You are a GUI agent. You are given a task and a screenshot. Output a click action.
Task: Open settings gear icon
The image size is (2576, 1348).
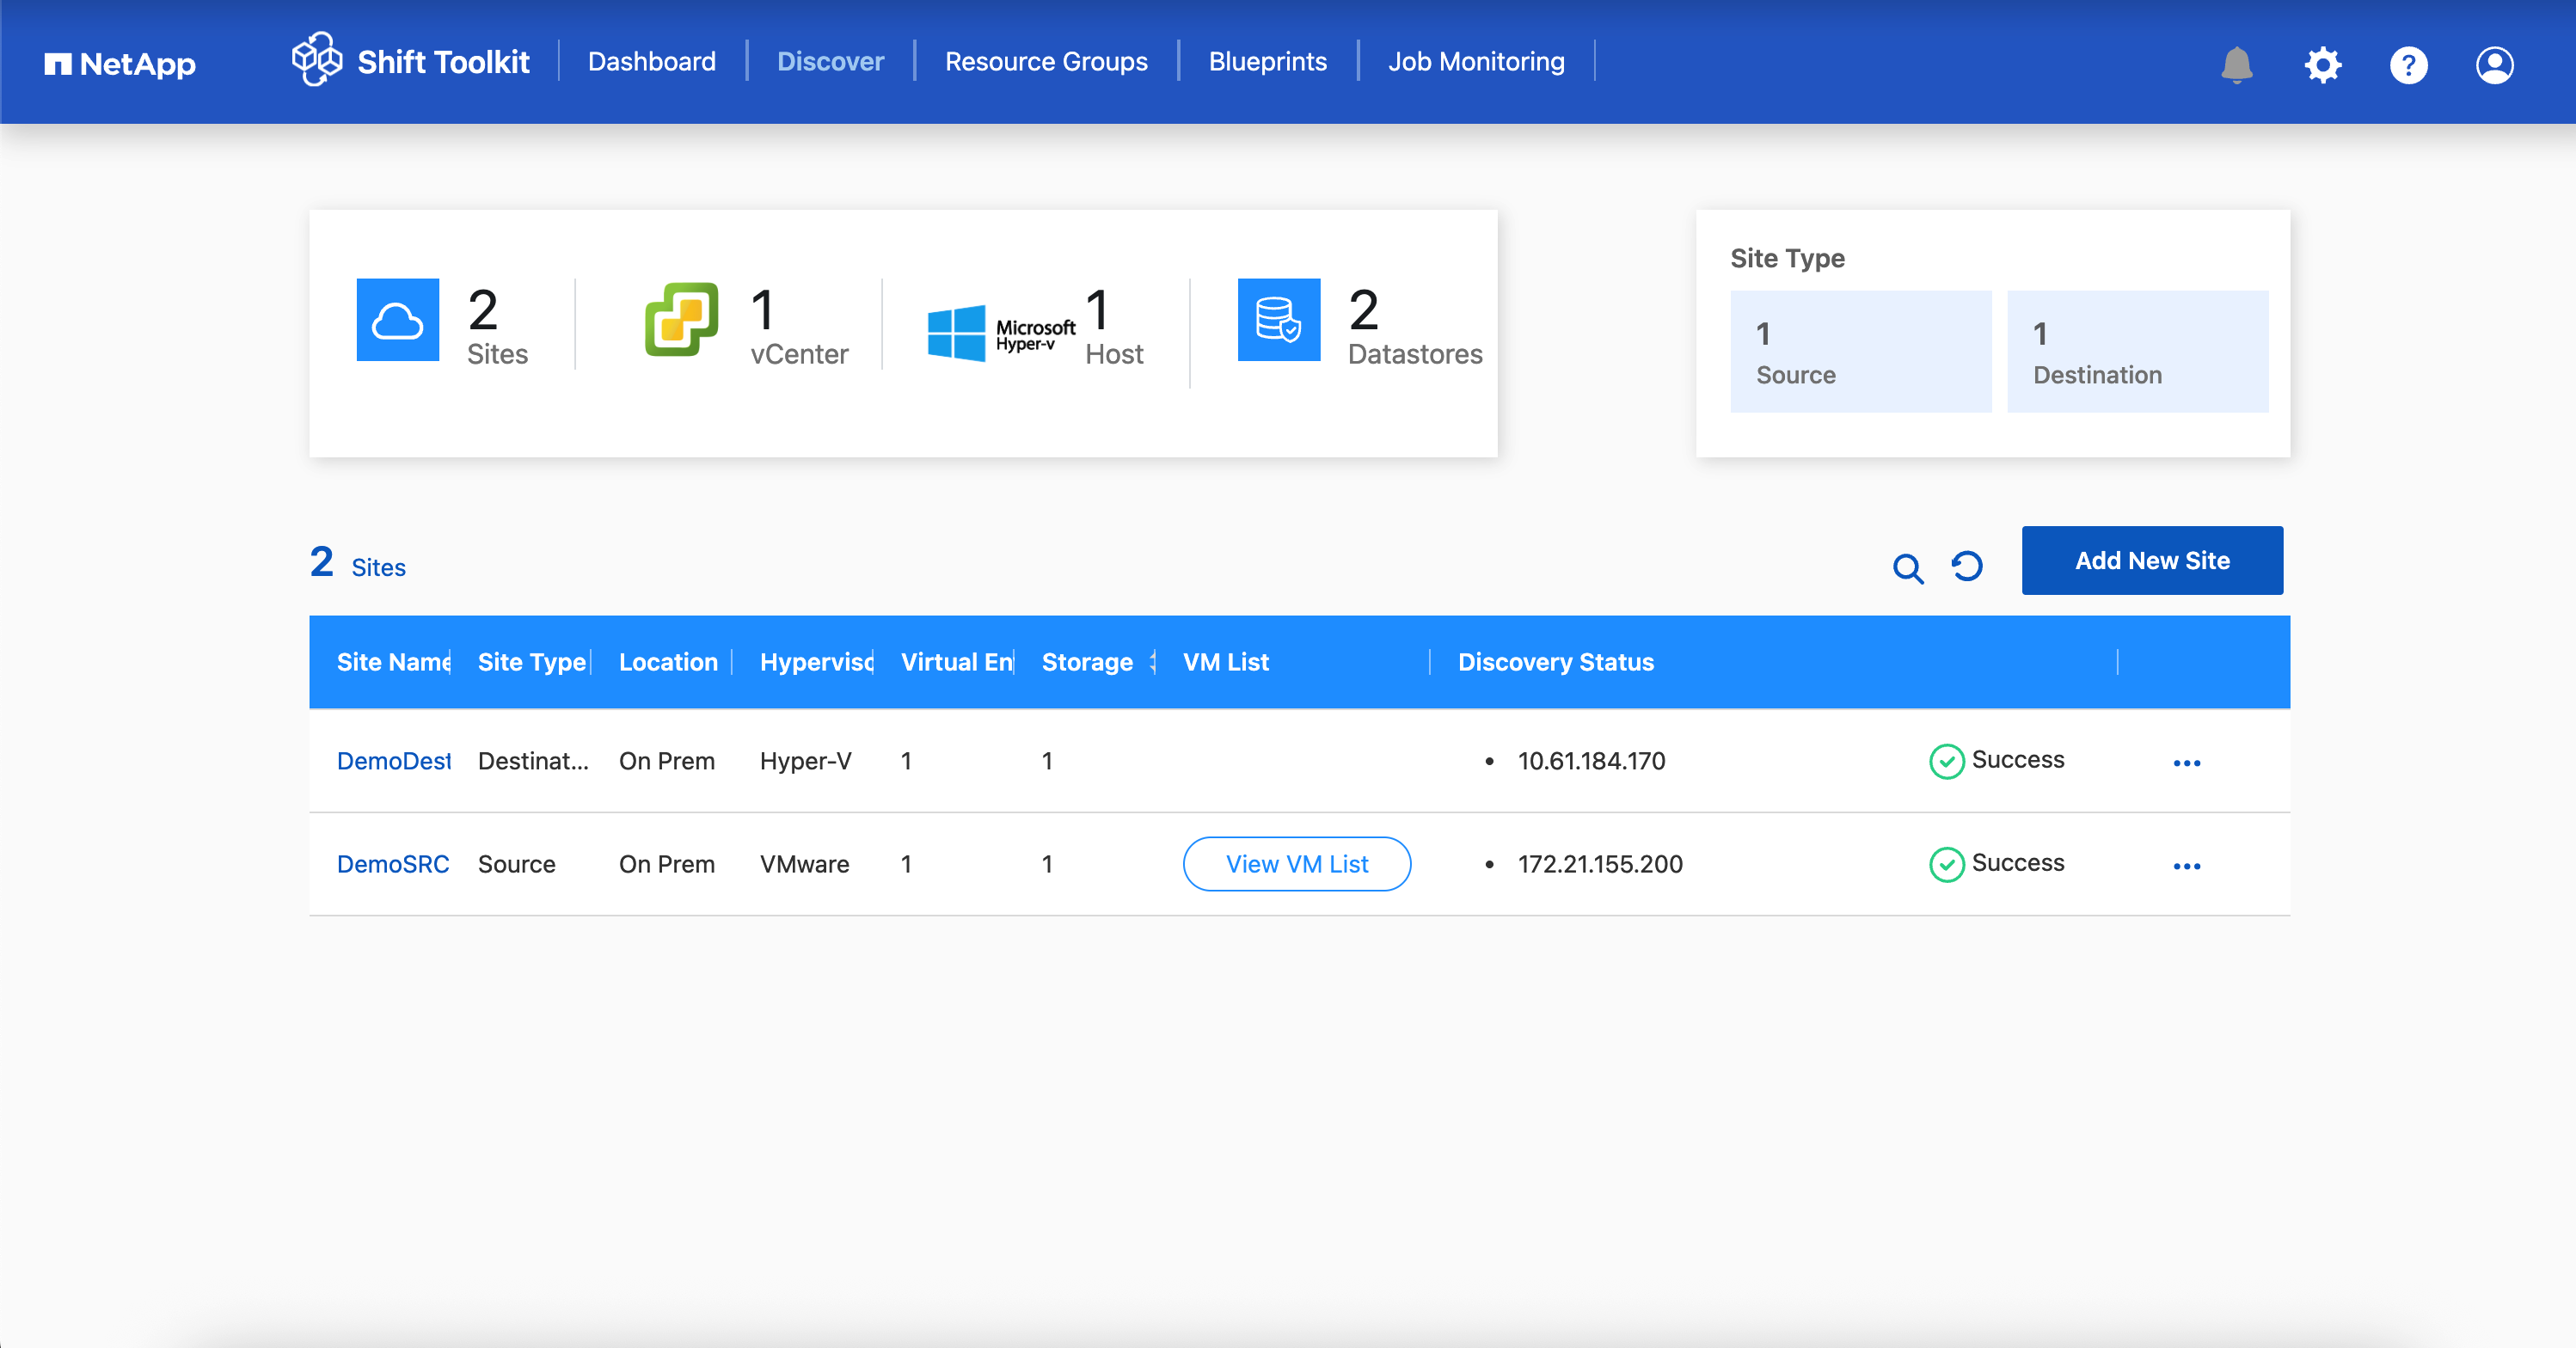point(2322,64)
